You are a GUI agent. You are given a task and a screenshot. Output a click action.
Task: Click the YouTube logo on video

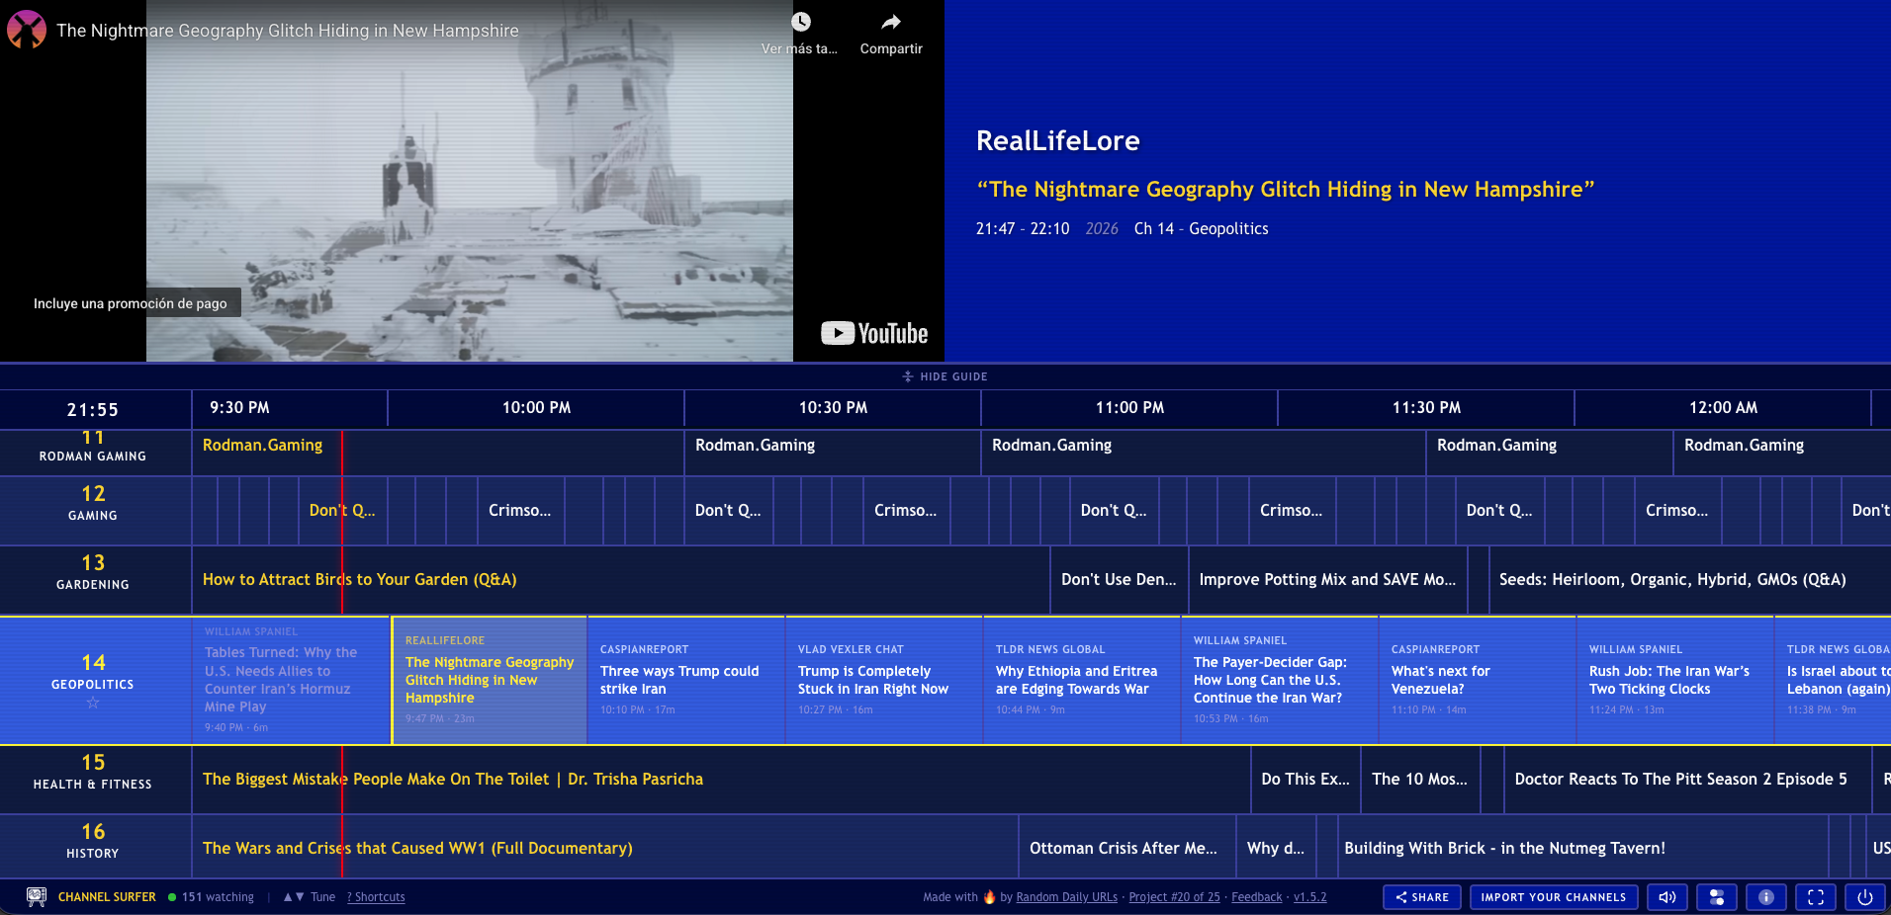(874, 334)
